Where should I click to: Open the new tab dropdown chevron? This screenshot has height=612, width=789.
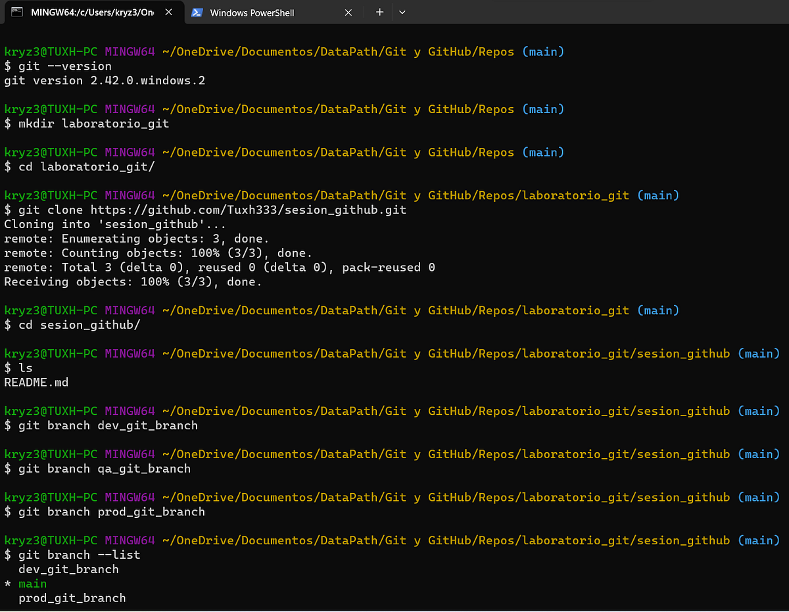pyautogui.click(x=402, y=12)
